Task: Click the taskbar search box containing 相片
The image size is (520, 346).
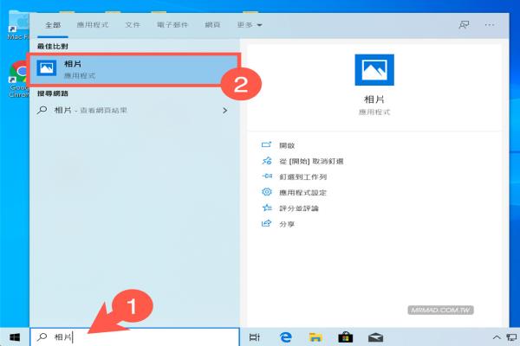Action: [134, 337]
